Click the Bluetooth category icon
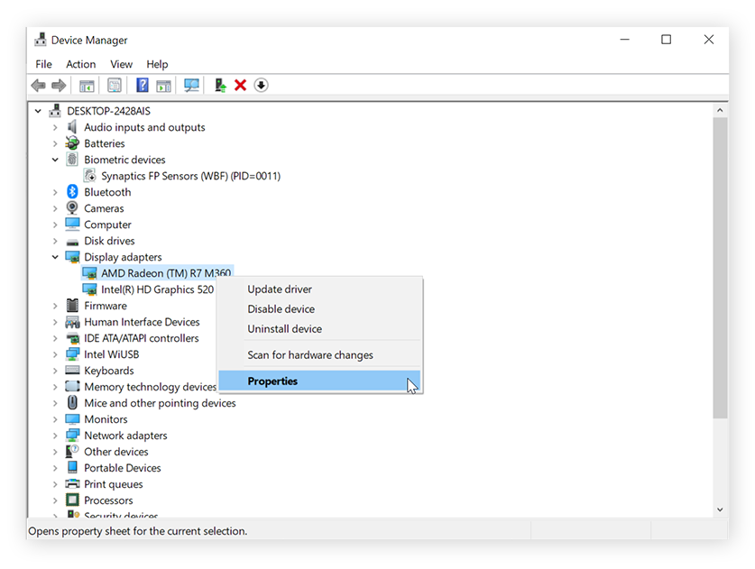Image resolution: width=755 pixels, height=569 pixels. coord(72,191)
